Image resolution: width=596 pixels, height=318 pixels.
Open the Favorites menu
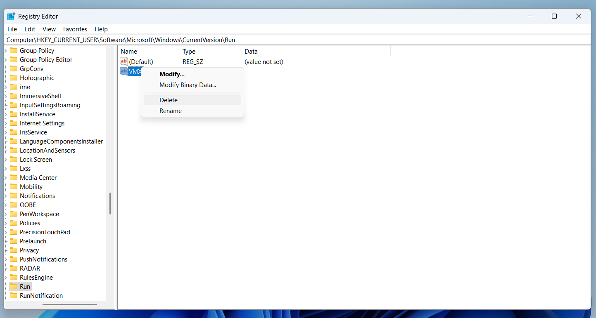pyautogui.click(x=75, y=29)
